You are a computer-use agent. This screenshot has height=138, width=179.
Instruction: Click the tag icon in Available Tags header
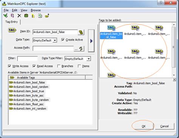click(12, 77)
